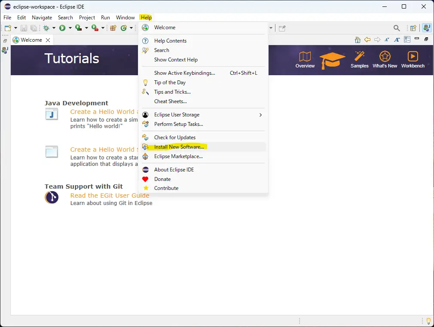Click the pin editor toolbar icon

(282, 28)
